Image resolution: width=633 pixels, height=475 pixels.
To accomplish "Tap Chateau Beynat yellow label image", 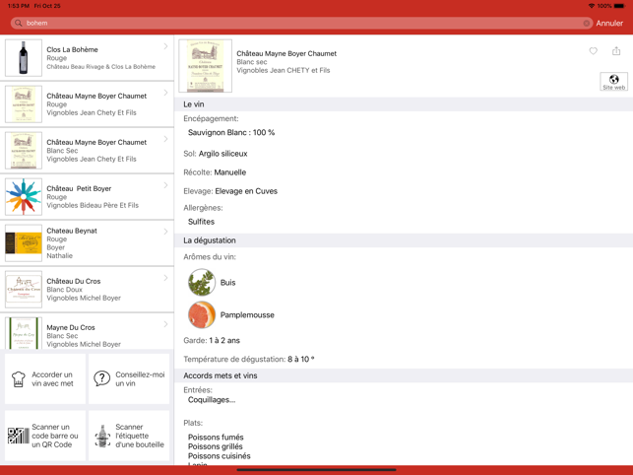I will (24, 243).
